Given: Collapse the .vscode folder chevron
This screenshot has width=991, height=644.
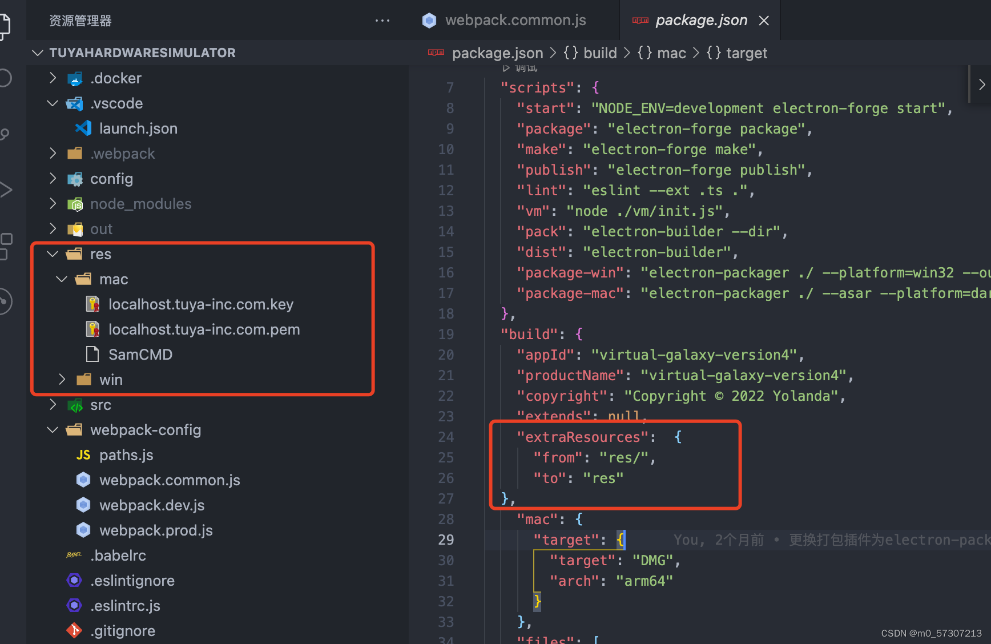Looking at the screenshot, I should click(53, 103).
